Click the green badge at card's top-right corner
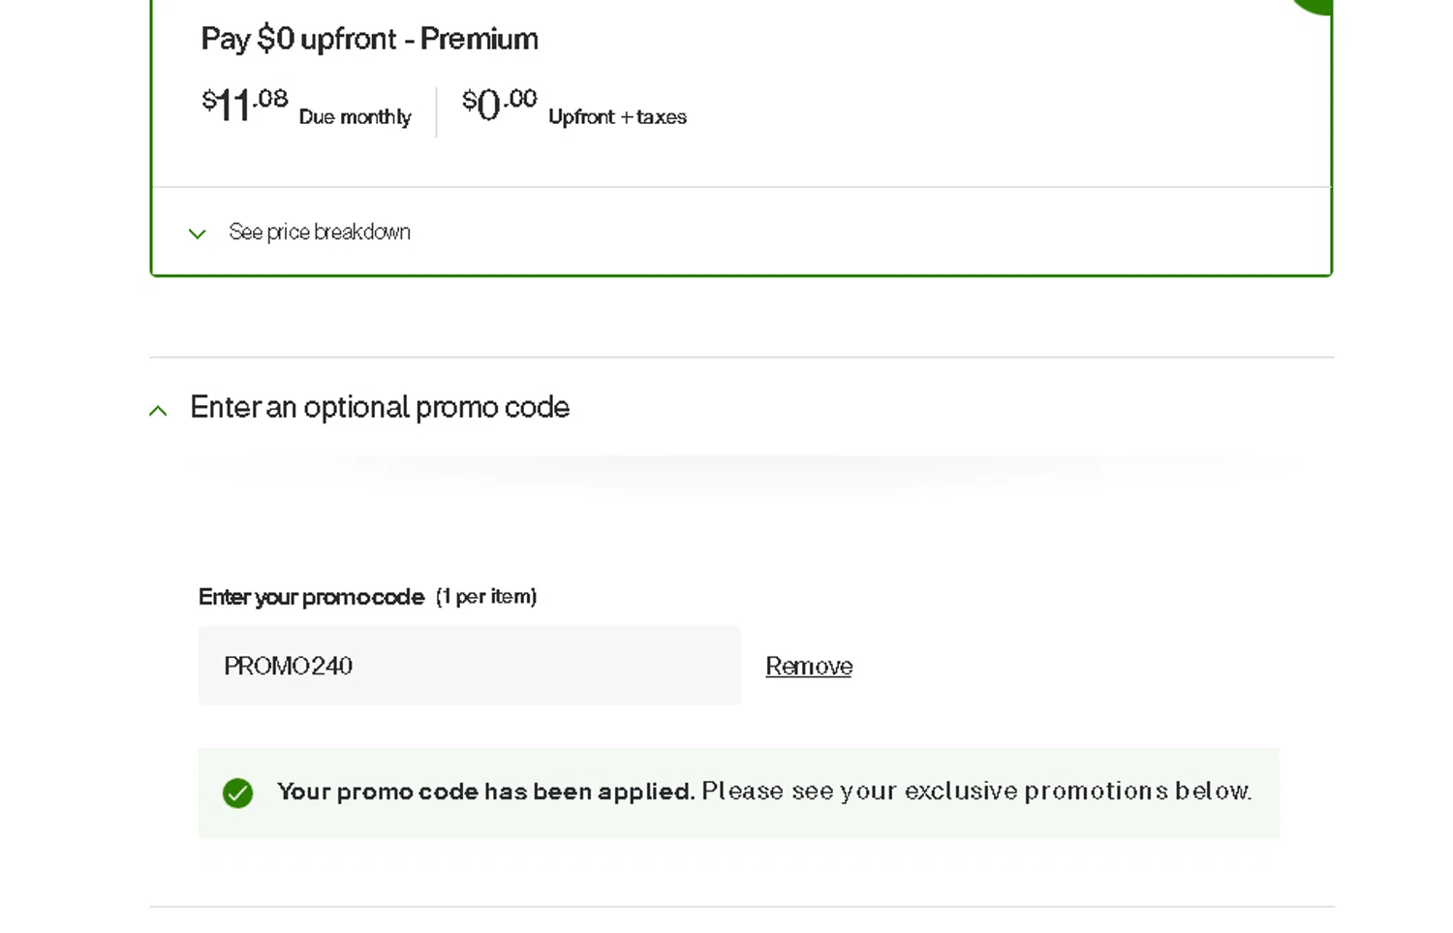Image resolution: width=1453 pixels, height=933 pixels. 1315,5
